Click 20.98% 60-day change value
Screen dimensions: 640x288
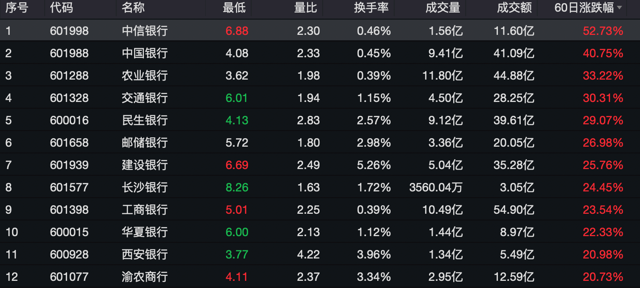click(x=603, y=254)
